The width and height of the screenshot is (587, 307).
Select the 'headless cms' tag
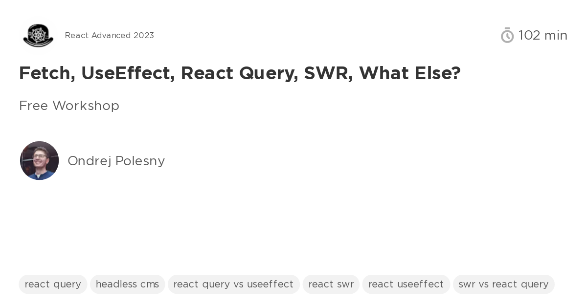(x=127, y=284)
